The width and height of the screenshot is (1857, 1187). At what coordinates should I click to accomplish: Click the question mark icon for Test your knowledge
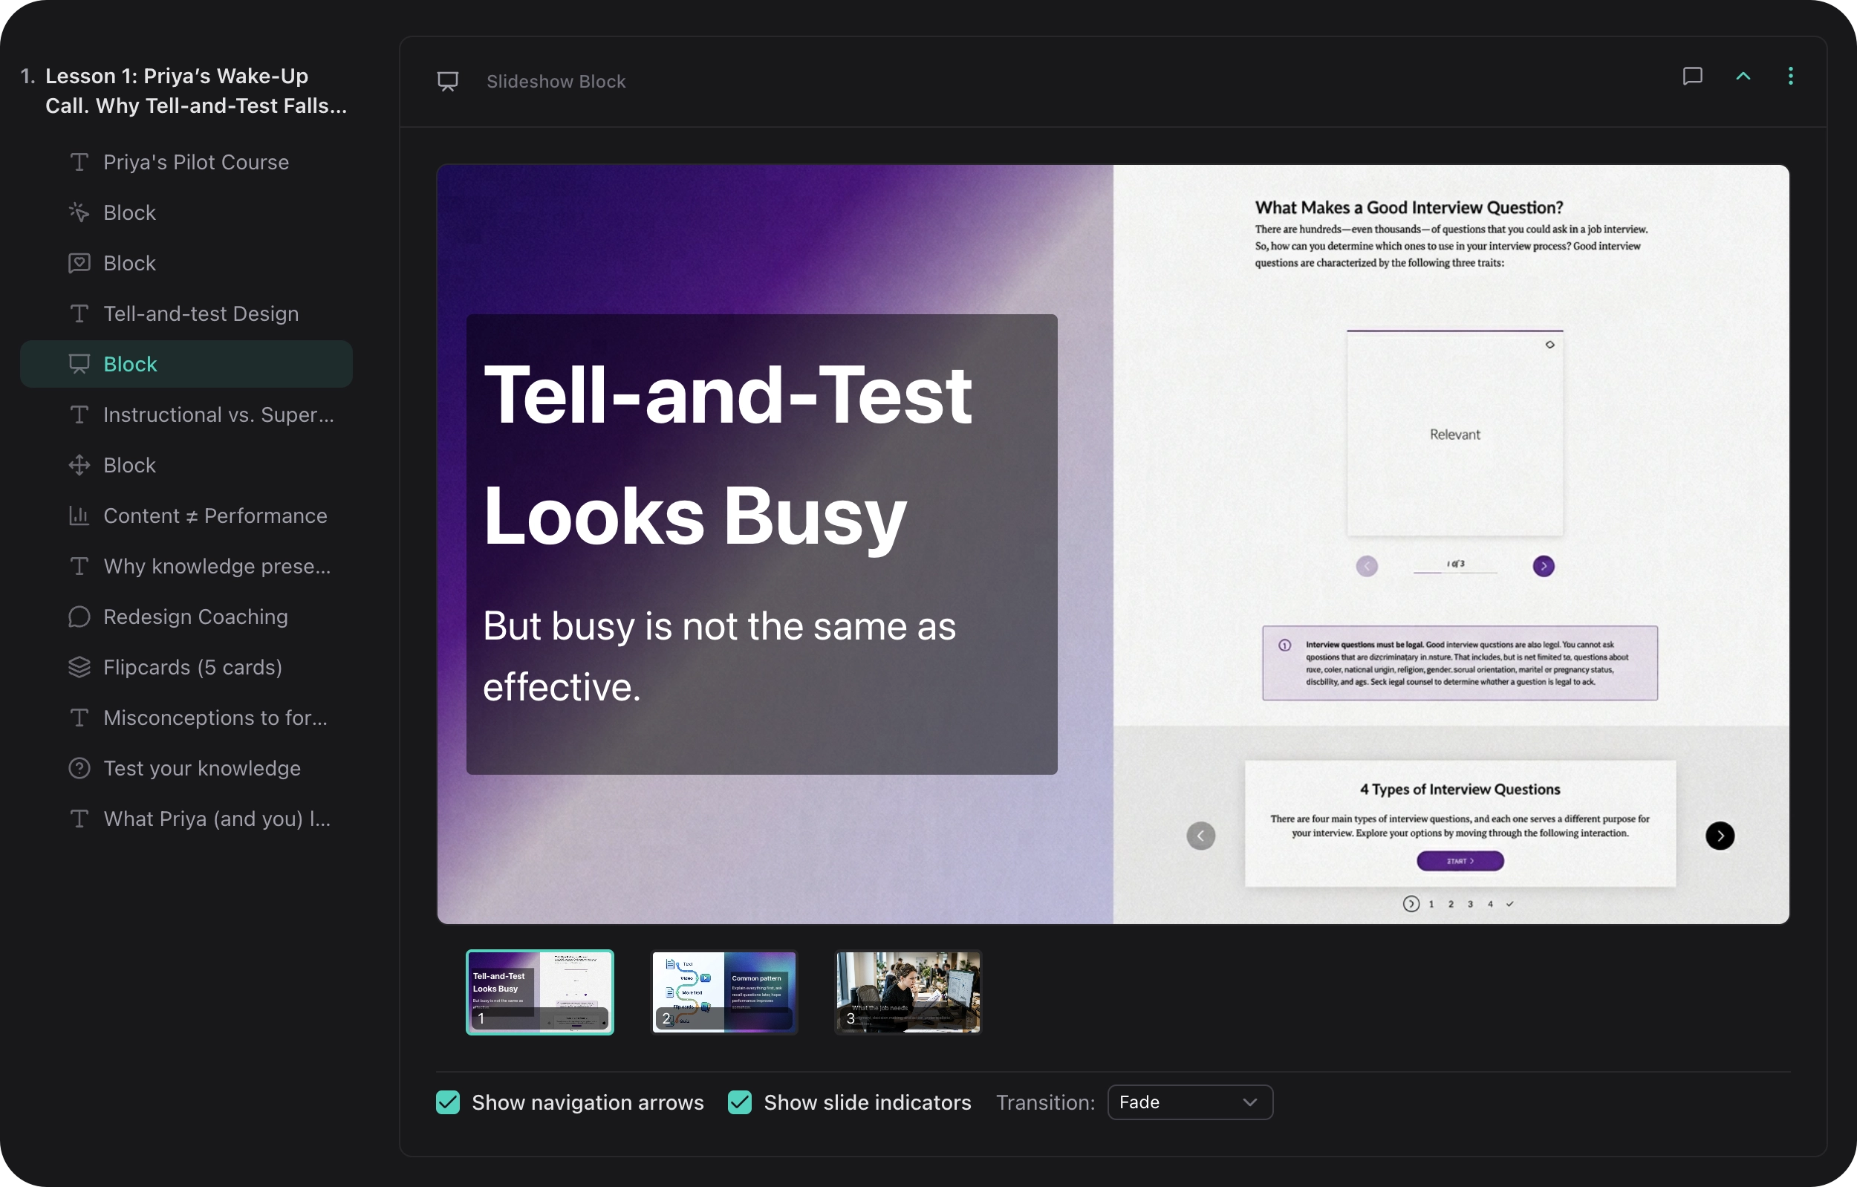79,768
